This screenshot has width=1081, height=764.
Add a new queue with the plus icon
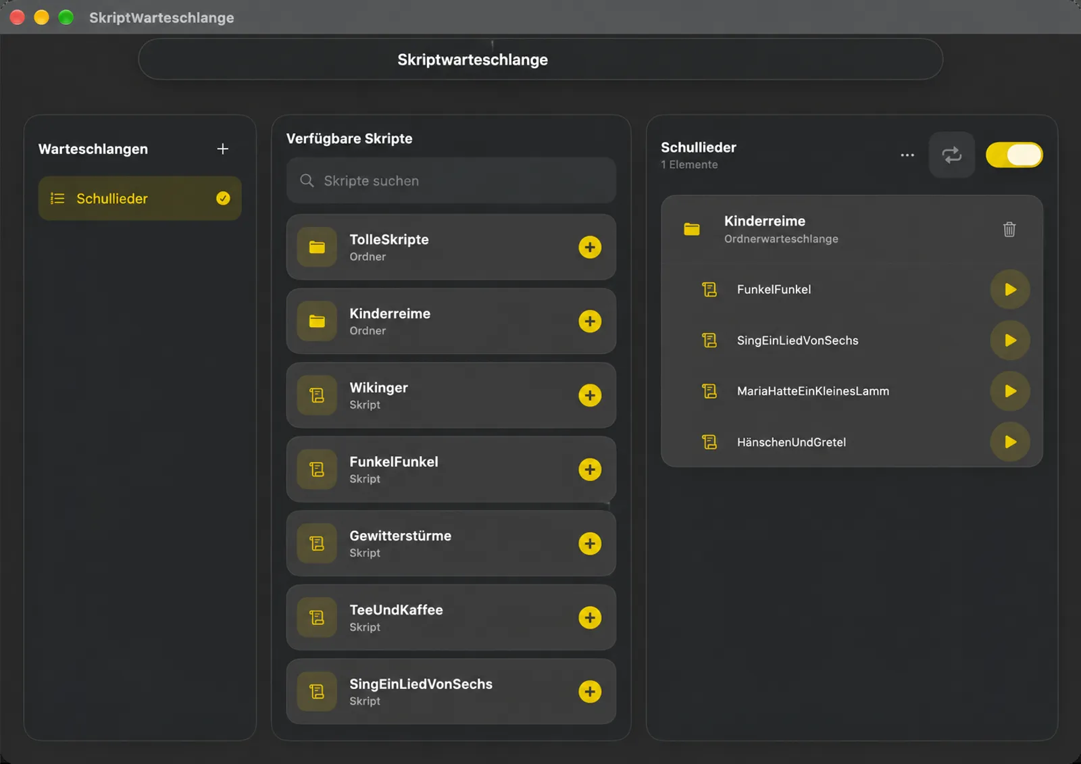coord(222,149)
